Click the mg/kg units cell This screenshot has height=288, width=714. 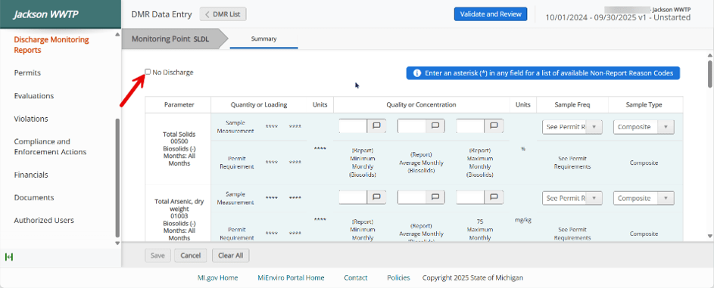click(x=522, y=220)
